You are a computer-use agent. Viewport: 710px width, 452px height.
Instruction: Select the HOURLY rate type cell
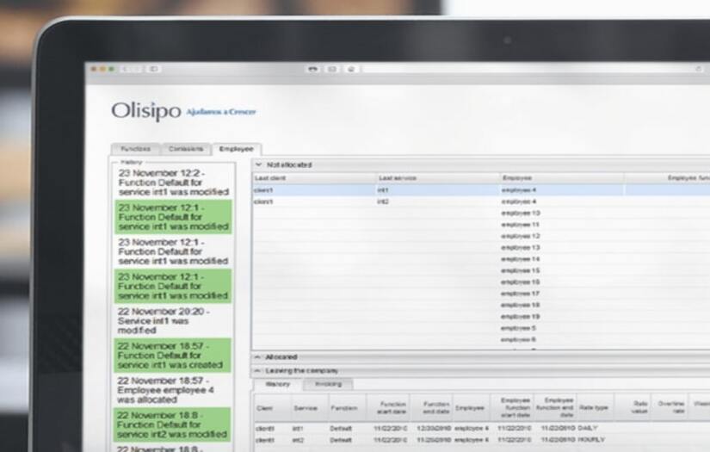[x=591, y=439]
